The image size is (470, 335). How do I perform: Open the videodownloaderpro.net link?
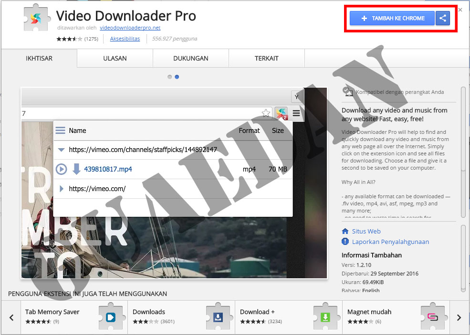tap(130, 28)
